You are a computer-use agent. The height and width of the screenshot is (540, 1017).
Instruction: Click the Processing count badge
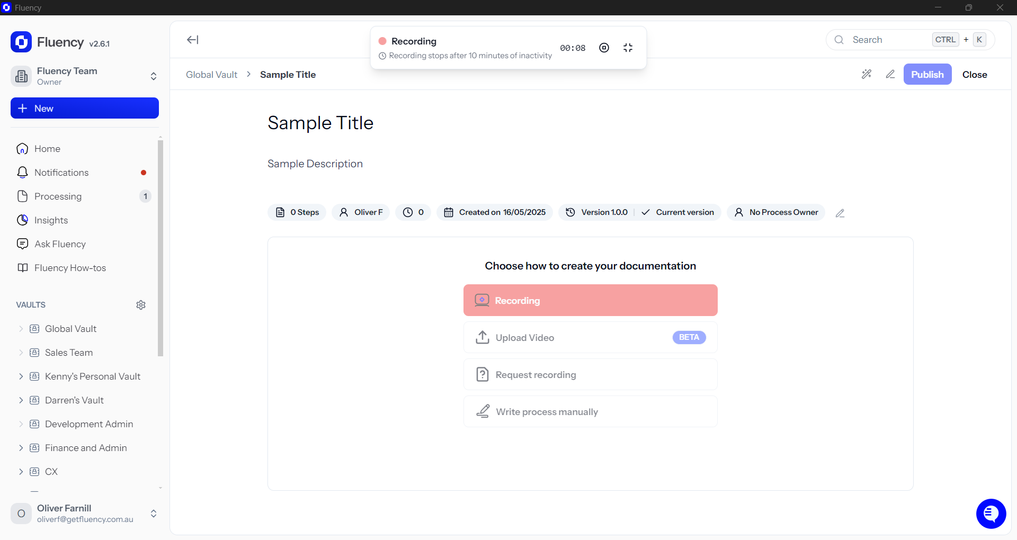[145, 196]
